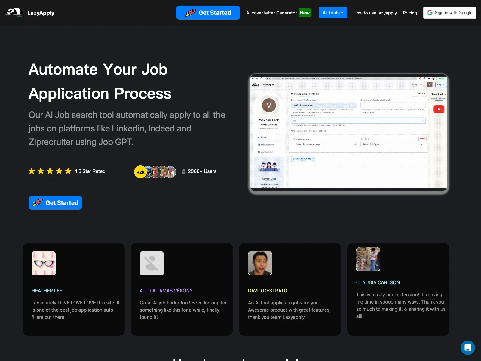Open How to use lazyapply page

[375, 13]
